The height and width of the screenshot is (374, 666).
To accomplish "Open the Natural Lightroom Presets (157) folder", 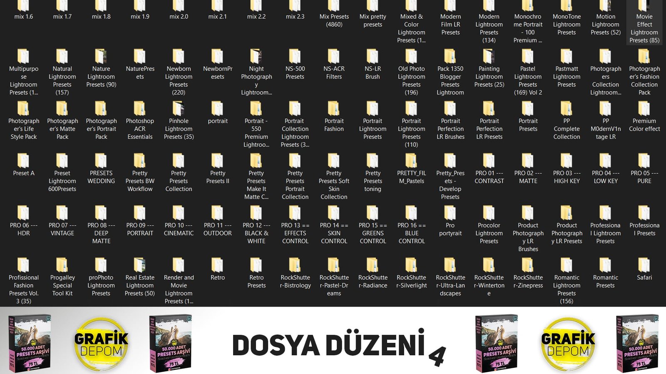I will click(x=62, y=72).
